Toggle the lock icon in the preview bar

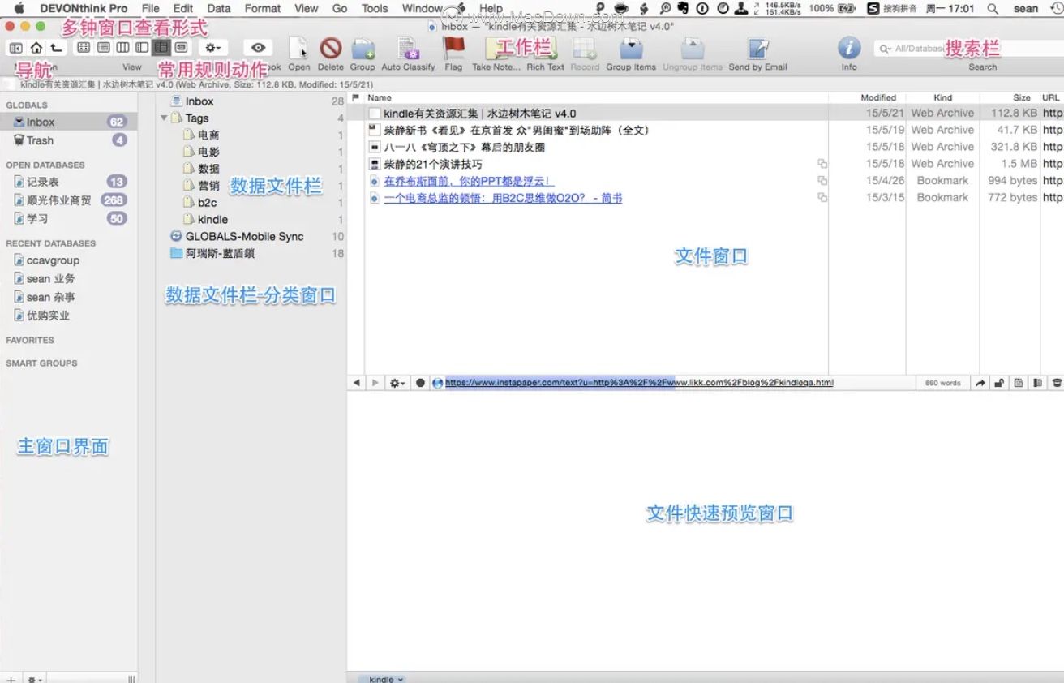(999, 383)
